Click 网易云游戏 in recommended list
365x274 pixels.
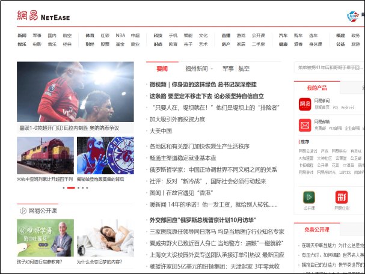pos(308,151)
